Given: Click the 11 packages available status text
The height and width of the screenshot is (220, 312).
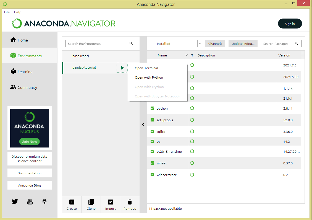Looking at the screenshot, I should [x=165, y=209].
